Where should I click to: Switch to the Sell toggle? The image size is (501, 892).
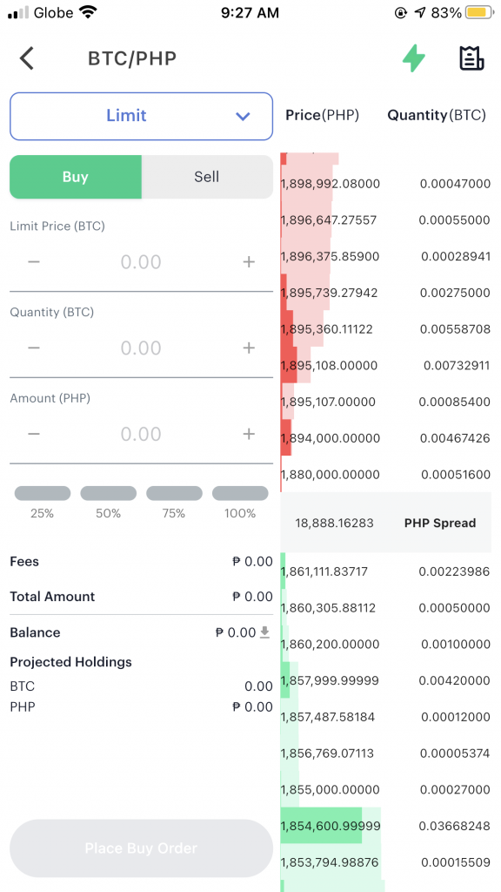(207, 177)
